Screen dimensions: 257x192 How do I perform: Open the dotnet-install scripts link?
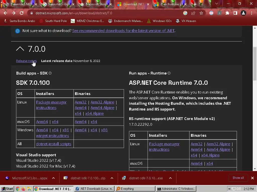[54, 144]
